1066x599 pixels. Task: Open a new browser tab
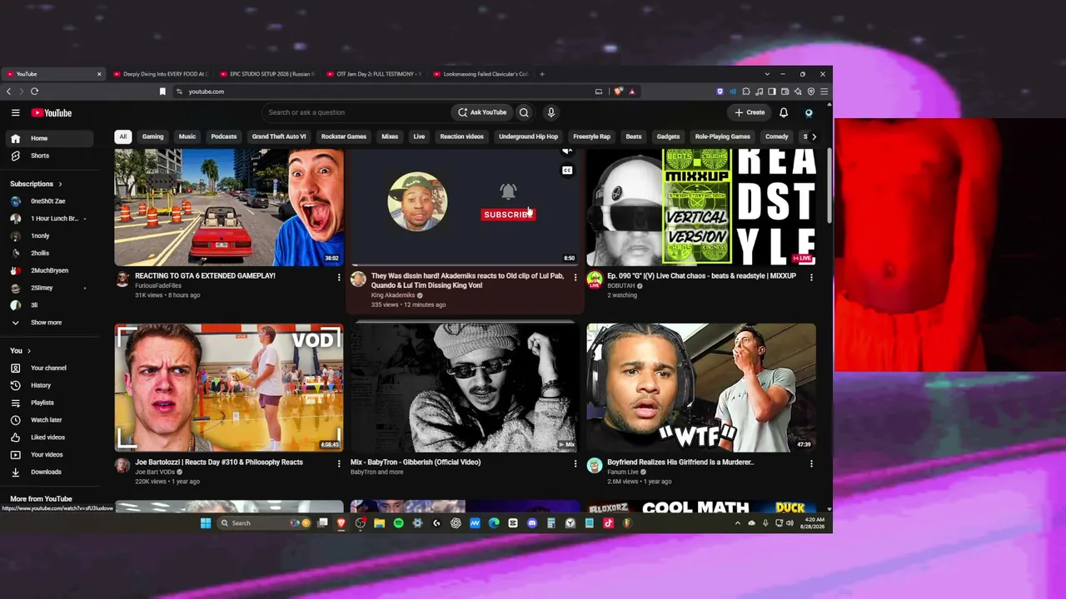[x=541, y=74]
